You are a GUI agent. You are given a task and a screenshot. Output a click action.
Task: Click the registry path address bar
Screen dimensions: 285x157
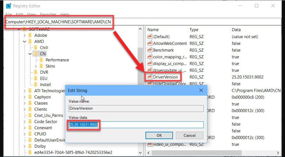click(142, 22)
